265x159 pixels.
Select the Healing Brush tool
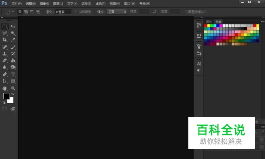click(4, 47)
